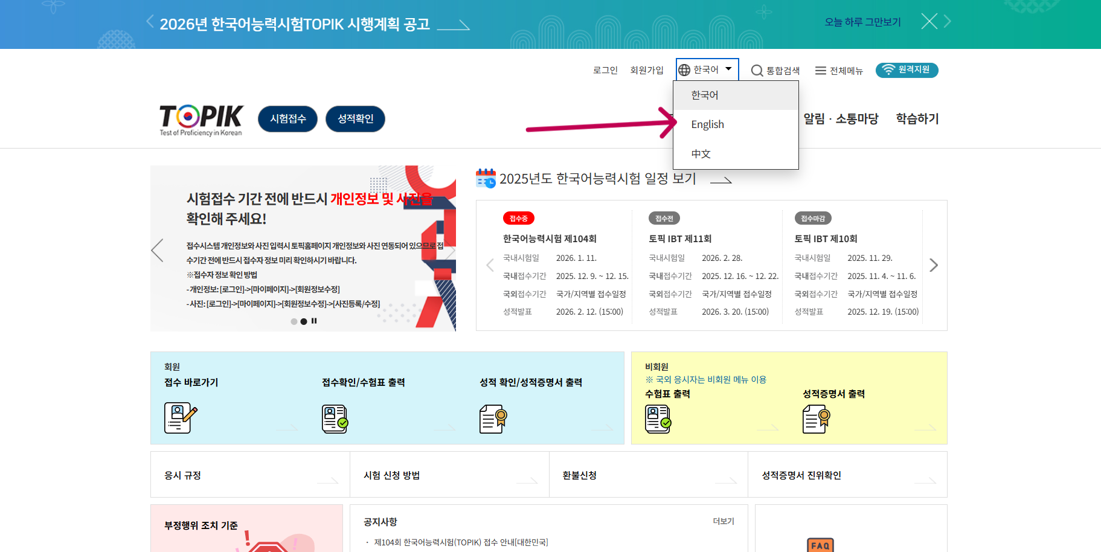Image resolution: width=1101 pixels, height=552 pixels.
Task: Open the 성적증명서 진위확인 tile
Action: coord(847,475)
